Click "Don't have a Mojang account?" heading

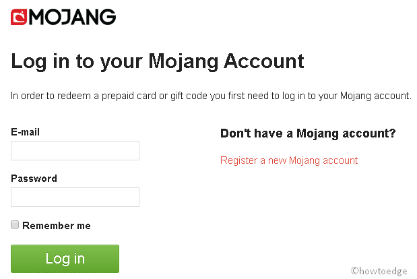pyautogui.click(x=308, y=133)
